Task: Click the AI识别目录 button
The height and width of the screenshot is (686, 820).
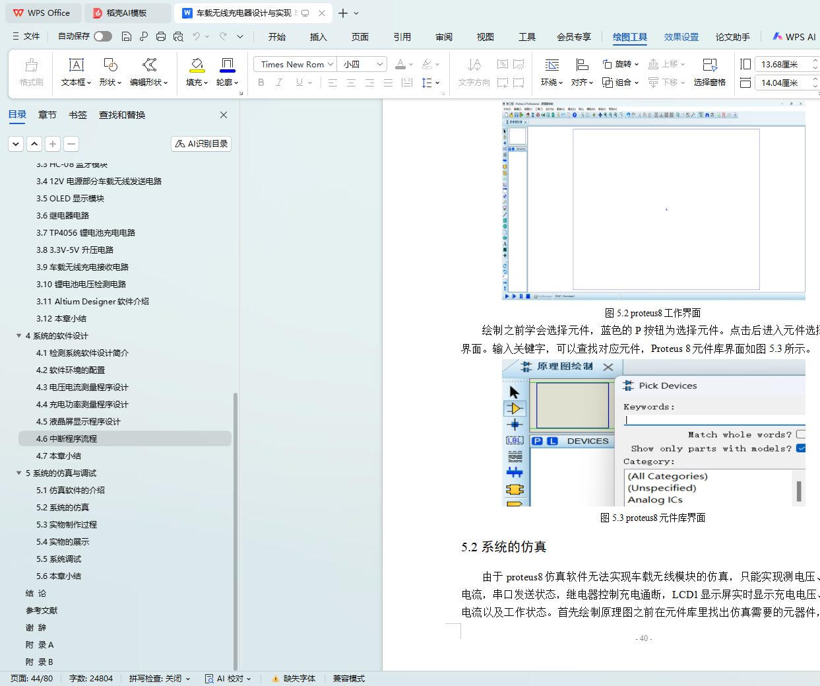Action: pyautogui.click(x=201, y=143)
